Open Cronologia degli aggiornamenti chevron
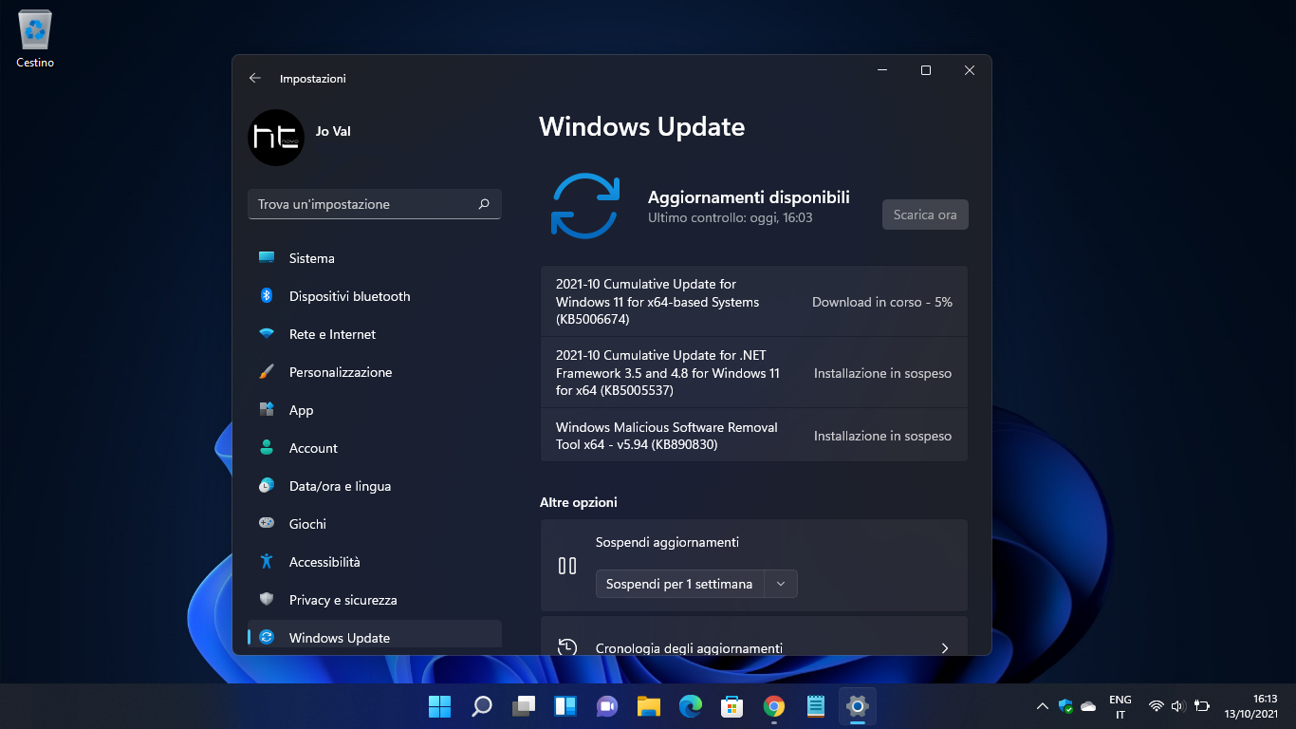1296x729 pixels. tap(944, 648)
